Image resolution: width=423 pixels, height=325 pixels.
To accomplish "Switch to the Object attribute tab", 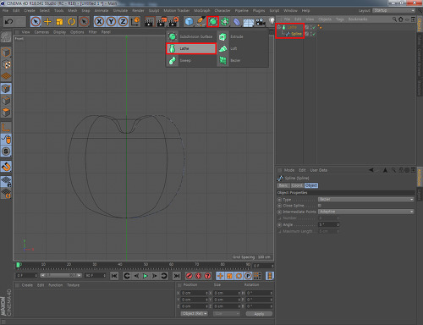I will (x=311, y=185).
